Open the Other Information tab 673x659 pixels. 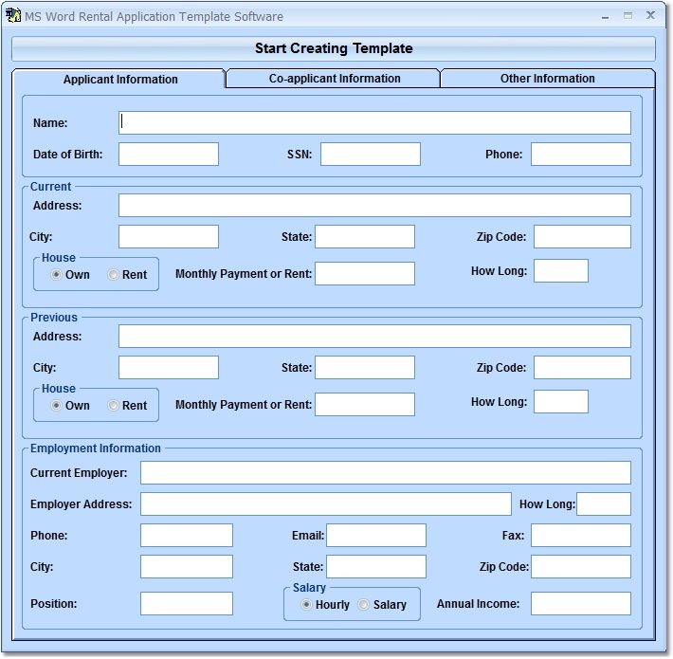(547, 79)
